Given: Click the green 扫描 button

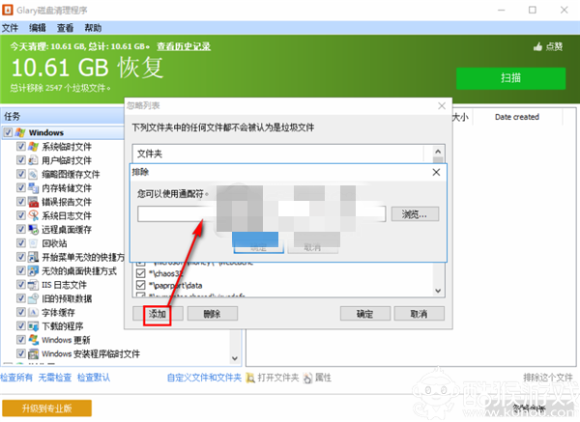Looking at the screenshot, I should pos(510,78).
